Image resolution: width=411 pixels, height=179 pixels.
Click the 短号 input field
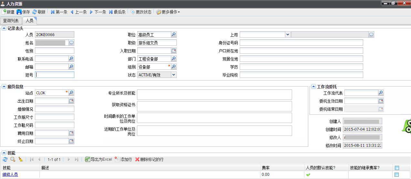pyautogui.click(x=55, y=75)
